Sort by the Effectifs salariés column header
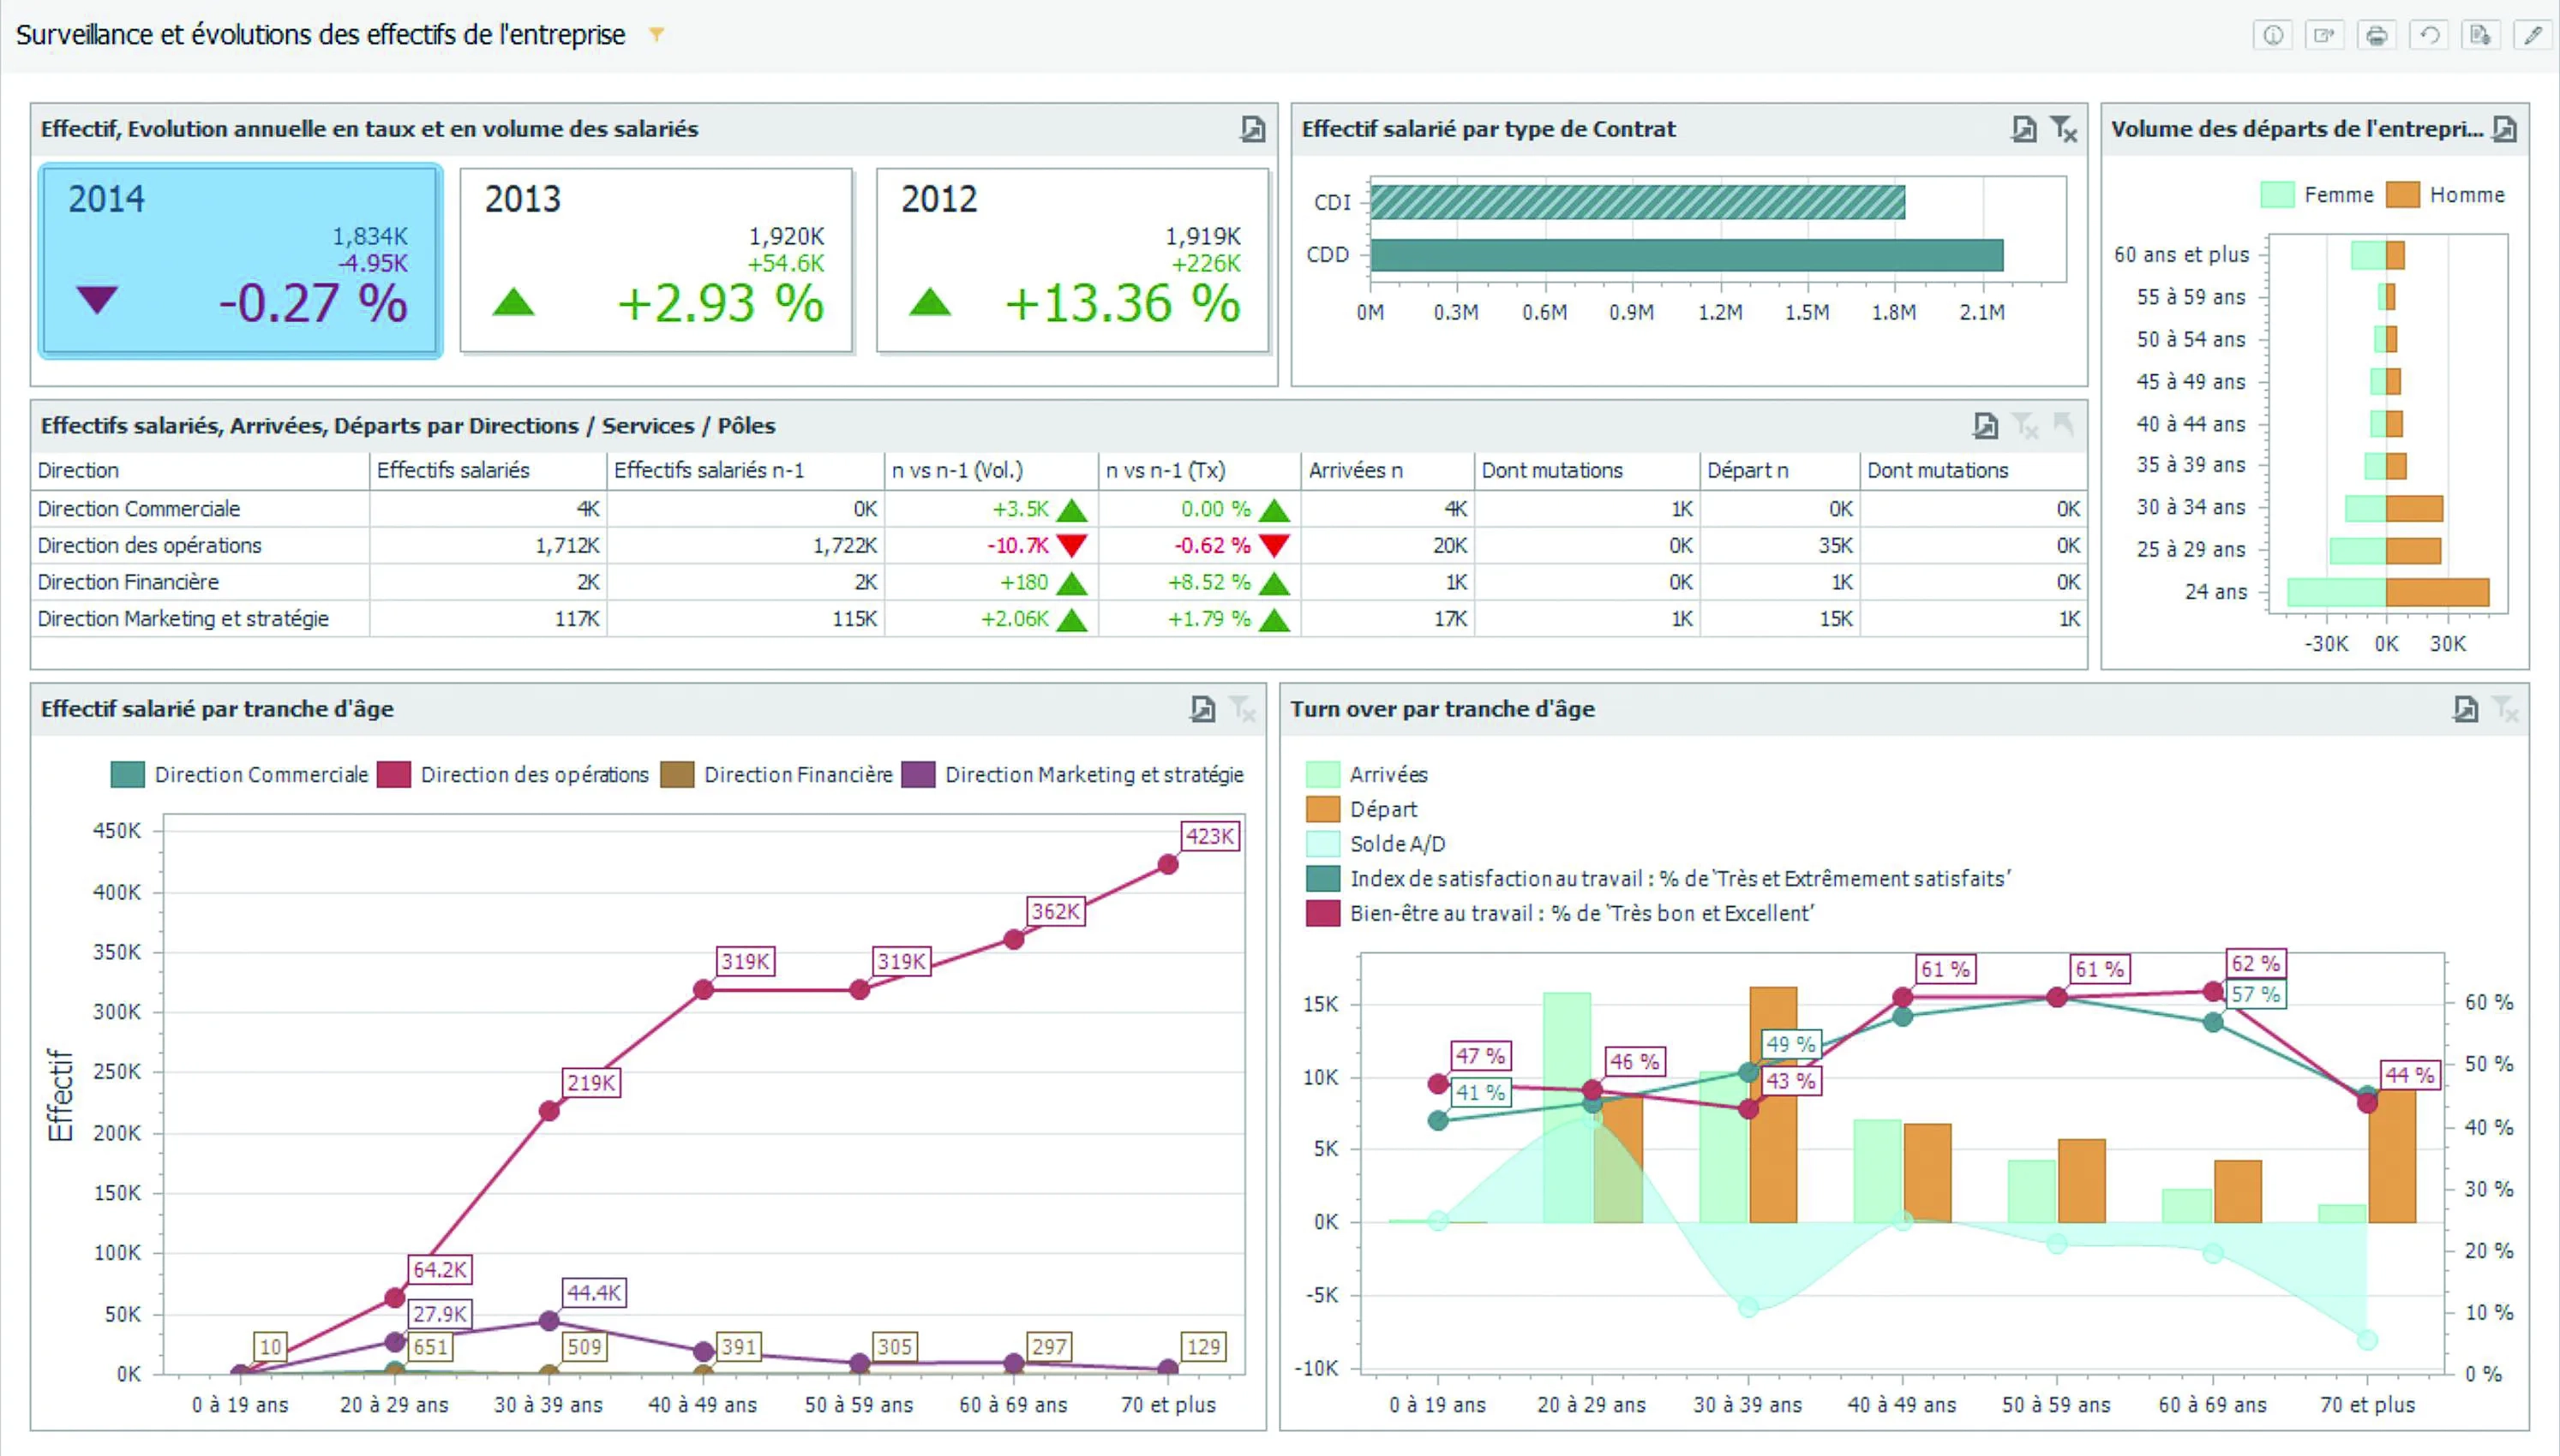This screenshot has height=1456, width=2560. point(453,471)
